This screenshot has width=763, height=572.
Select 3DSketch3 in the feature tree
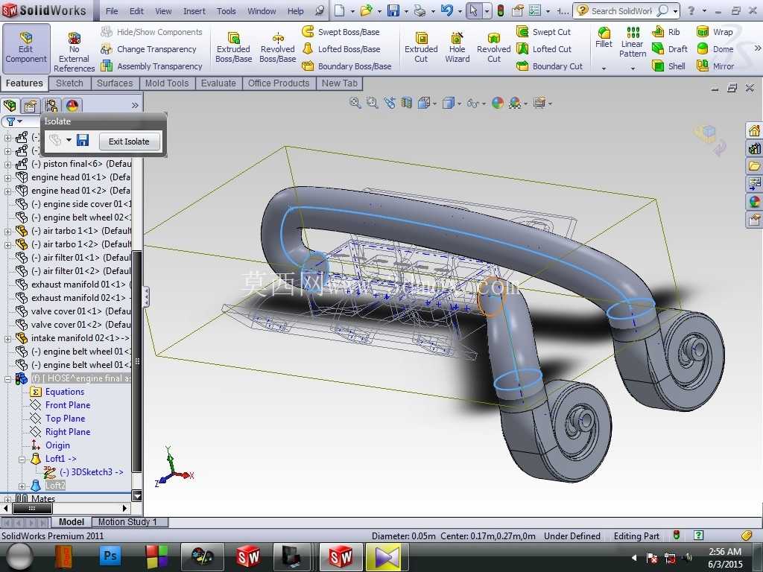click(x=92, y=472)
